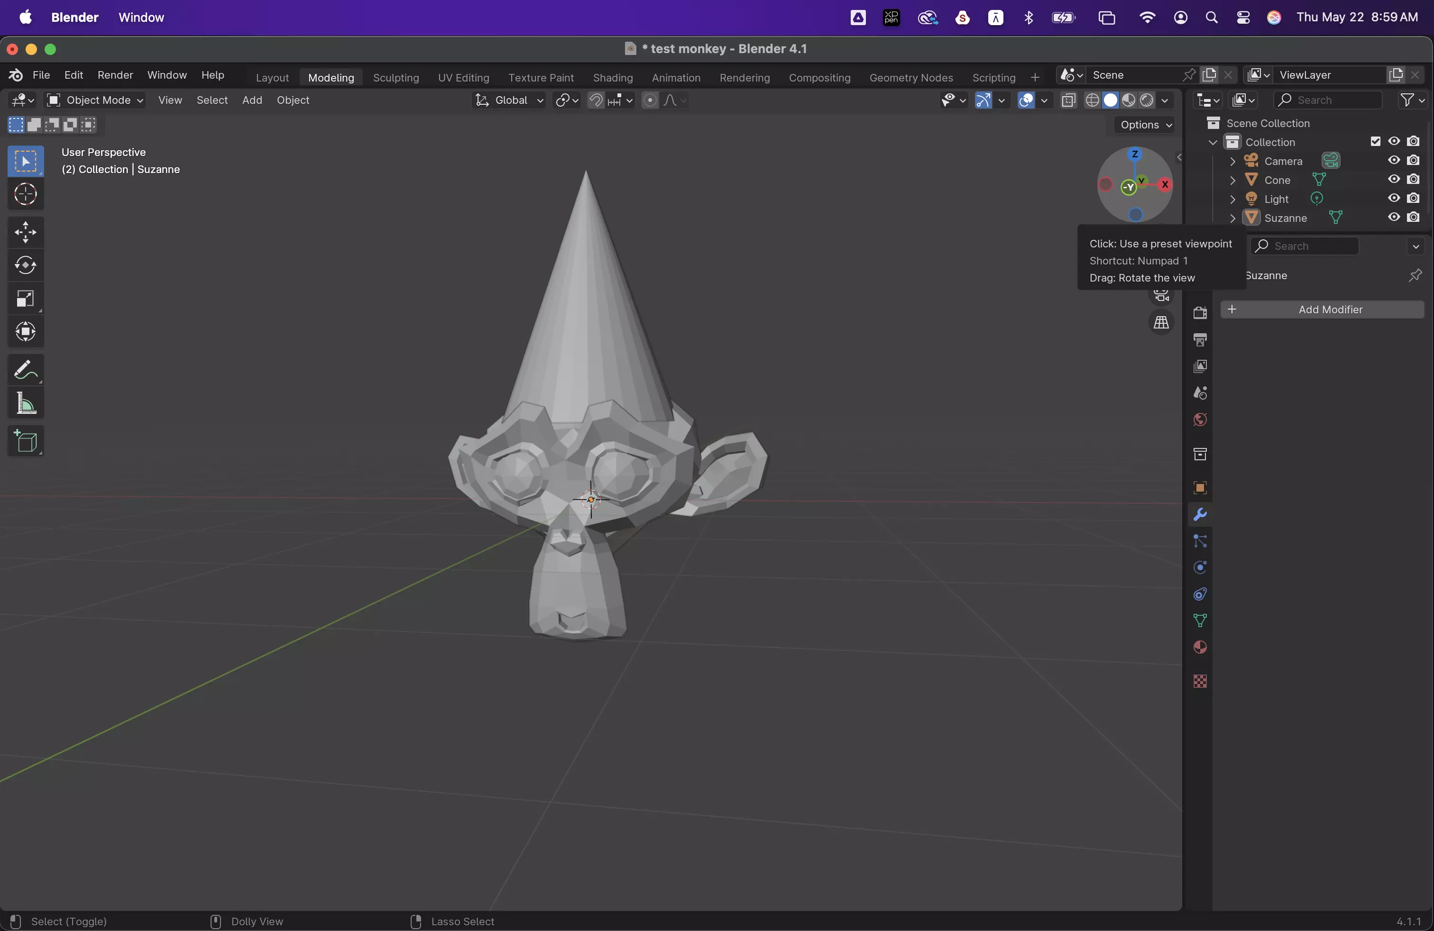Open the Object properties tab
Viewport: 1434px width, 931px height.
point(1200,487)
